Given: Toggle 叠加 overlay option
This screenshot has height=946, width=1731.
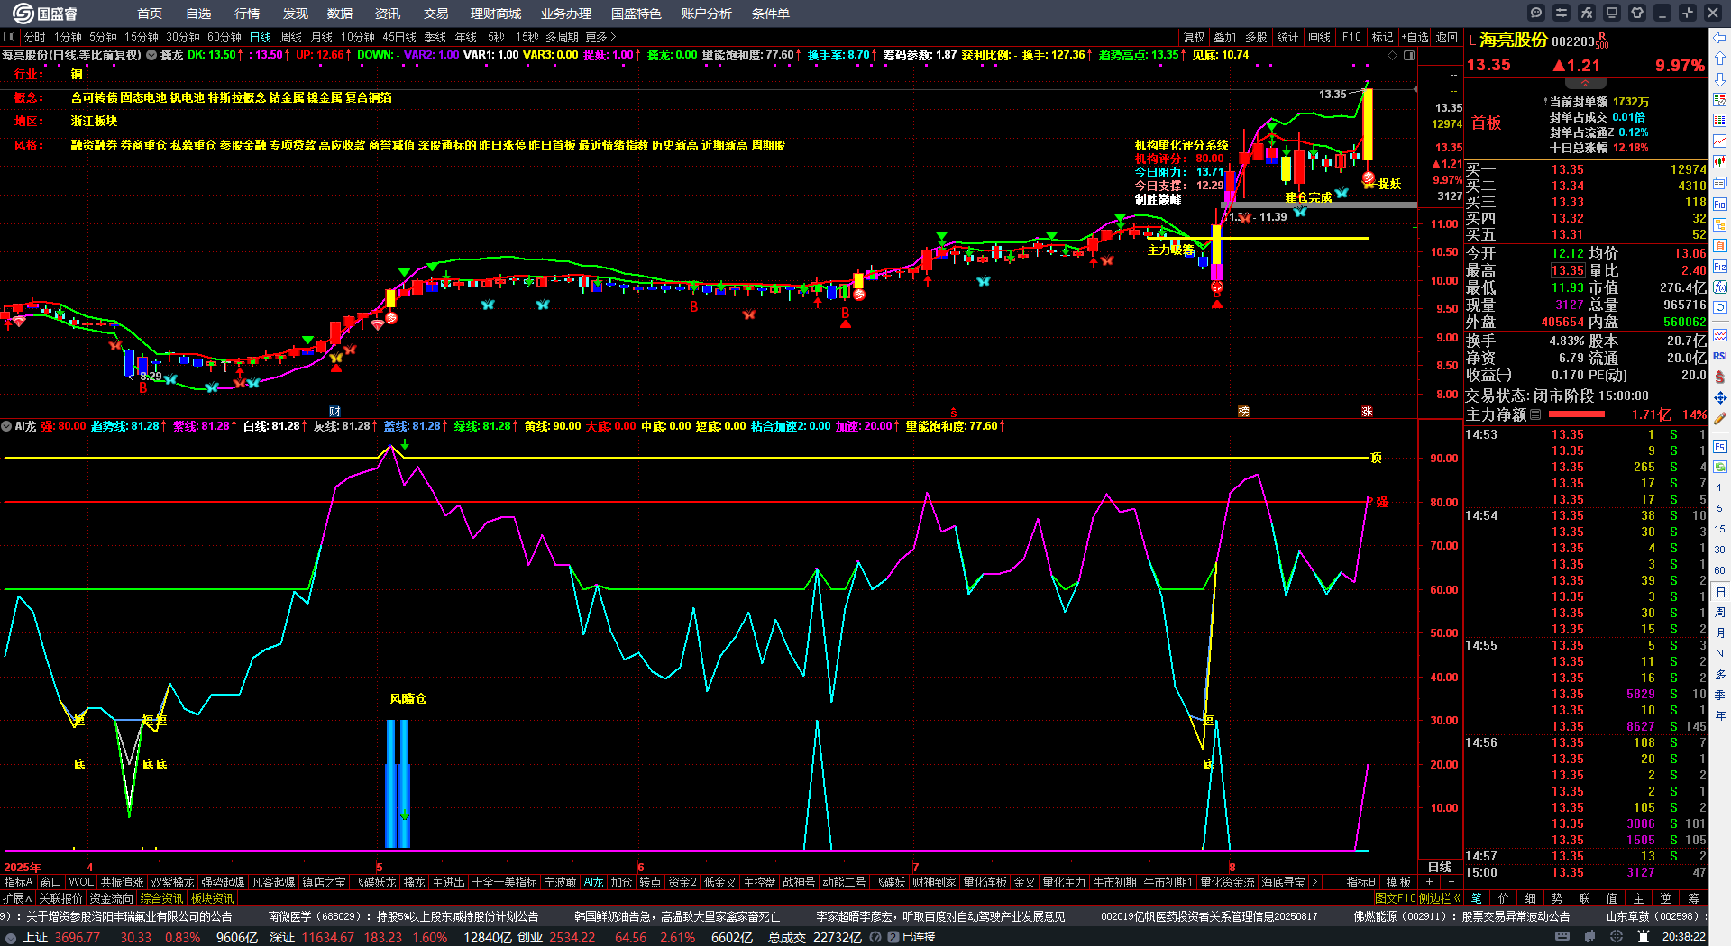Looking at the screenshot, I should pyautogui.click(x=1224, y=37).
